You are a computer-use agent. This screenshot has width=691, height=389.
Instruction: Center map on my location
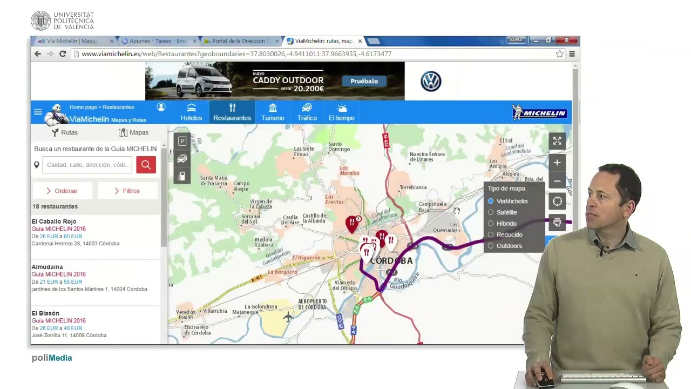(557, 202)
